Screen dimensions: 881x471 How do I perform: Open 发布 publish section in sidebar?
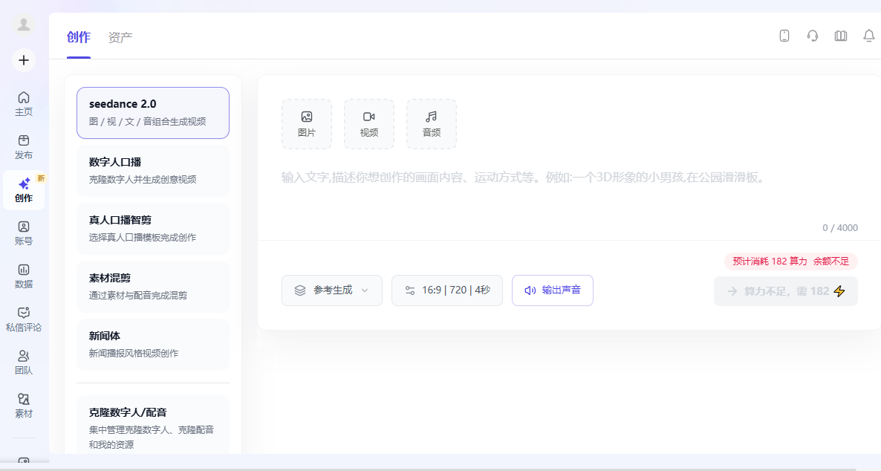[24, 147]
